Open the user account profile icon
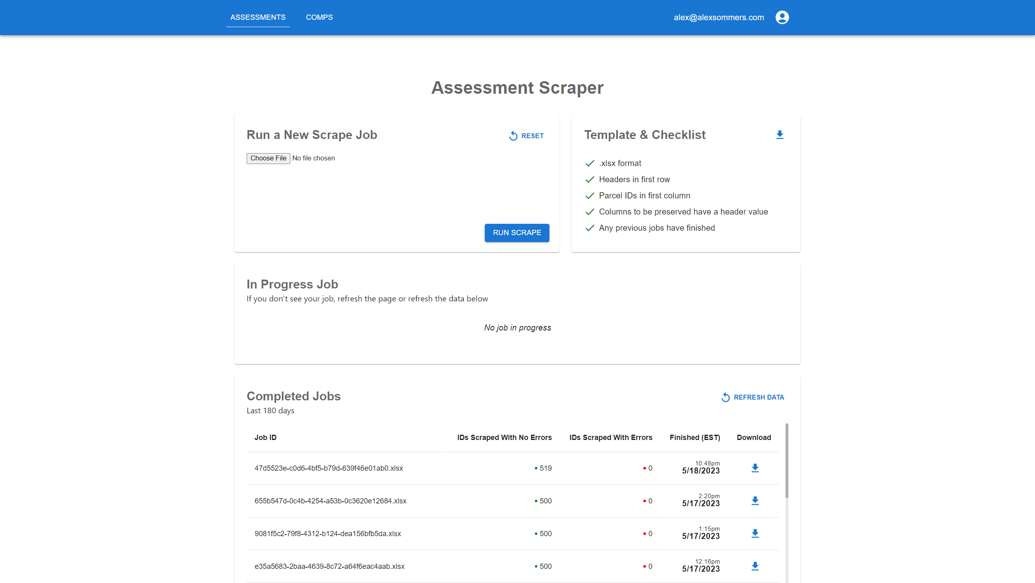 (x=782, y=17)
